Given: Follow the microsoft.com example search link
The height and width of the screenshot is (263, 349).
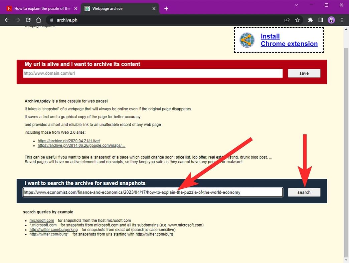Looking at the screenshot, I should pos(41,220).
